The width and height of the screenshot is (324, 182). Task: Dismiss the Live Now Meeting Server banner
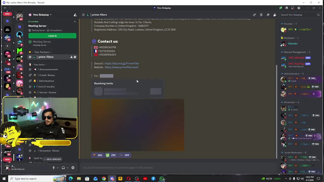click(x=75, y=21)
